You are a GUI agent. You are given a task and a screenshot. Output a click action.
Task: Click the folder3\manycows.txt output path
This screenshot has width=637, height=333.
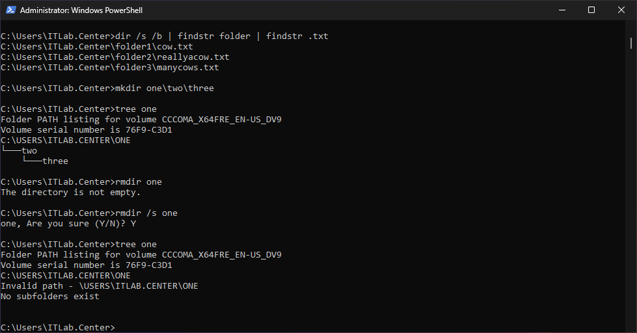pyautogui.click(x=109, y=68)
